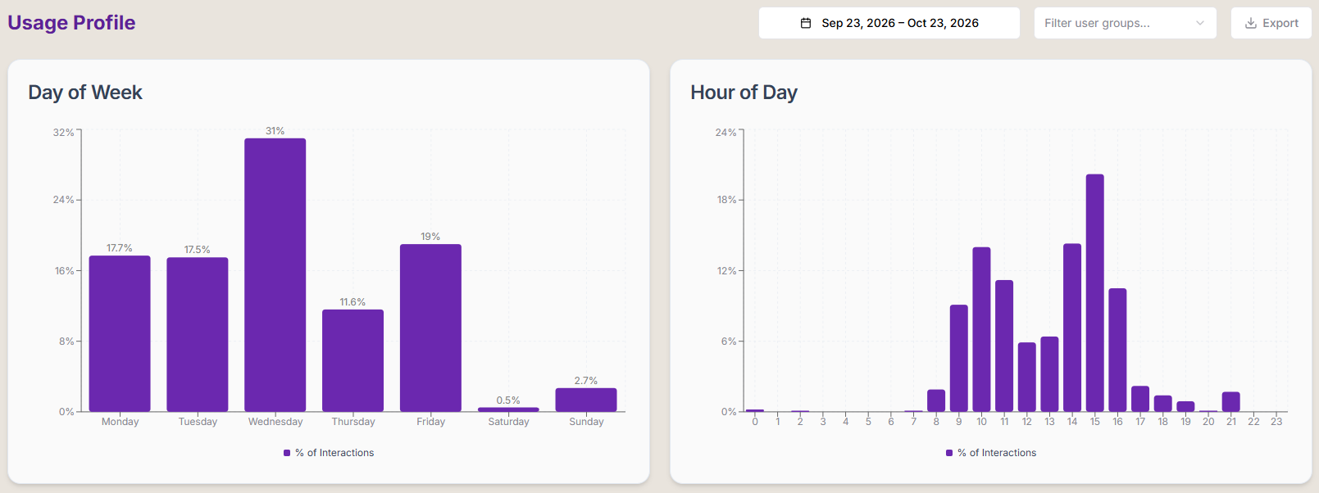Click the 23 hour axis label

click(x=1276, y=422)
